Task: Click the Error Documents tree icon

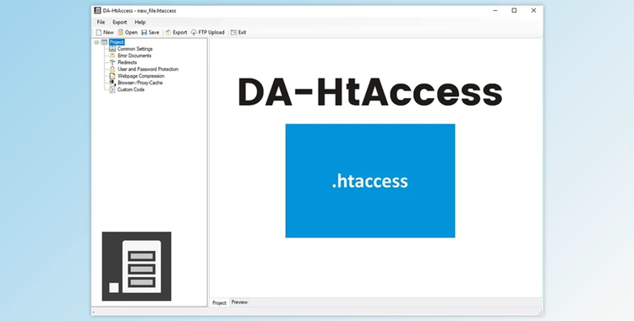Action: point(112,56)
